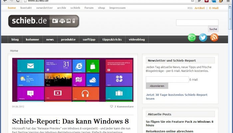Viewport: 233px width, 133px height.
Task: Open post Reisekosten online abrechnen
Action: click(x=169, y=131)
